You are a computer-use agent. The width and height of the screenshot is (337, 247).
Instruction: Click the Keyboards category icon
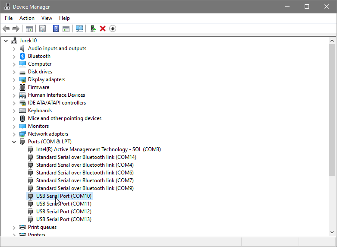[x=22, y=111]
